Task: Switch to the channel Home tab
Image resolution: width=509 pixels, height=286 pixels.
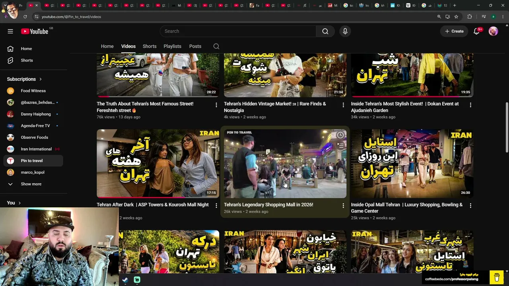Action: 107,46
